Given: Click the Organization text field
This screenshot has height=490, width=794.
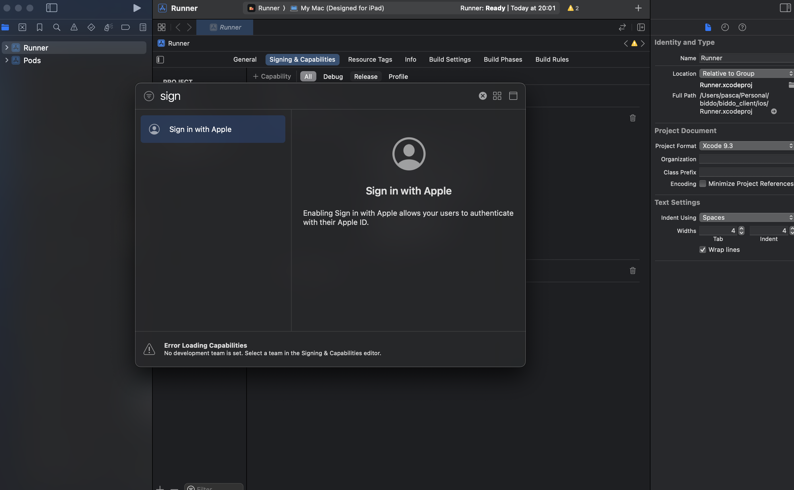Looking at the screenshot, I should 746,159.
